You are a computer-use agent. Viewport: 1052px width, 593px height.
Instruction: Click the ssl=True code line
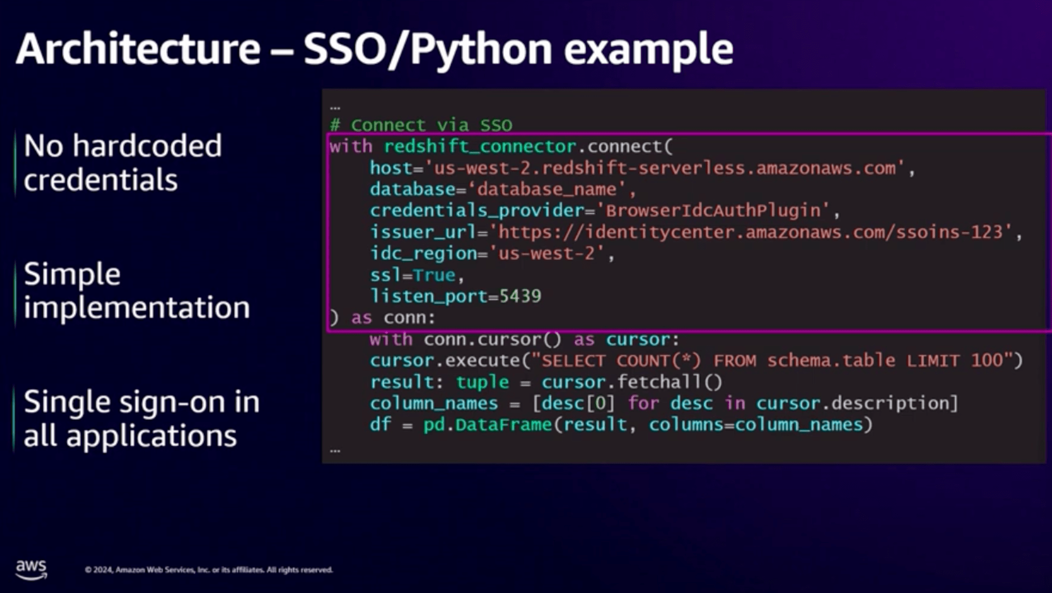[x=417, y=275]
